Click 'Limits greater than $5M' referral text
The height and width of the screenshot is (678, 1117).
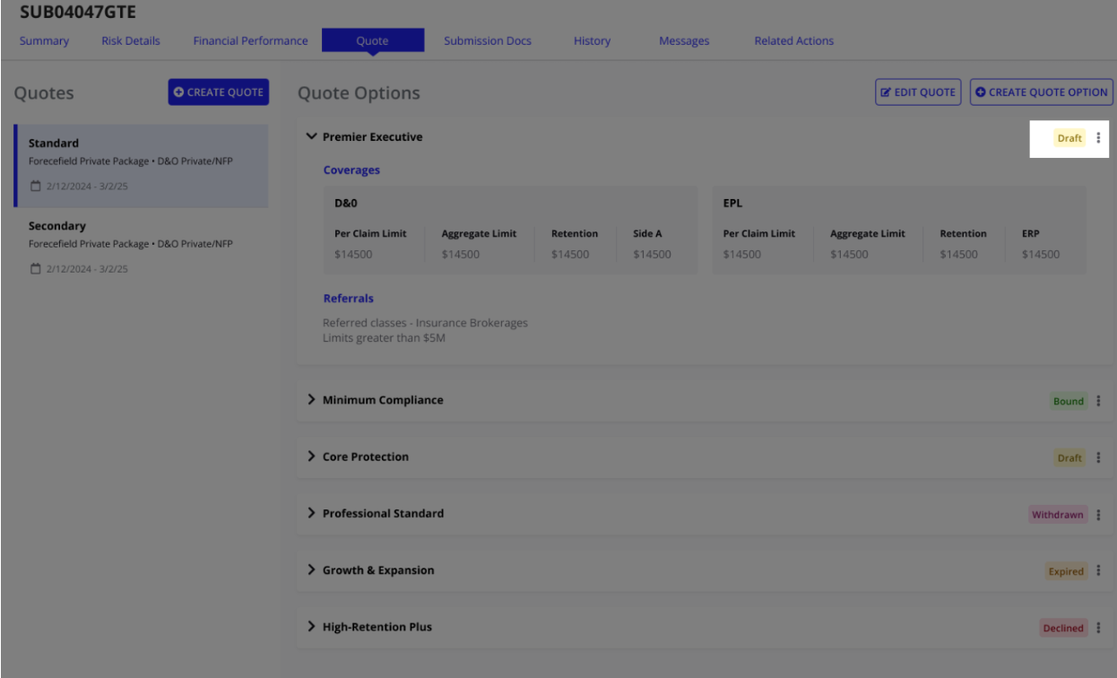coord(384,338)
